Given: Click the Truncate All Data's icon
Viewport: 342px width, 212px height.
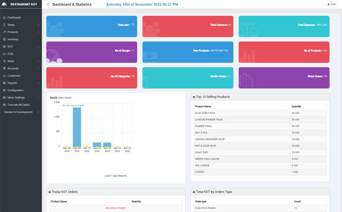Looking at the screenshot, I should coord(4,105).
